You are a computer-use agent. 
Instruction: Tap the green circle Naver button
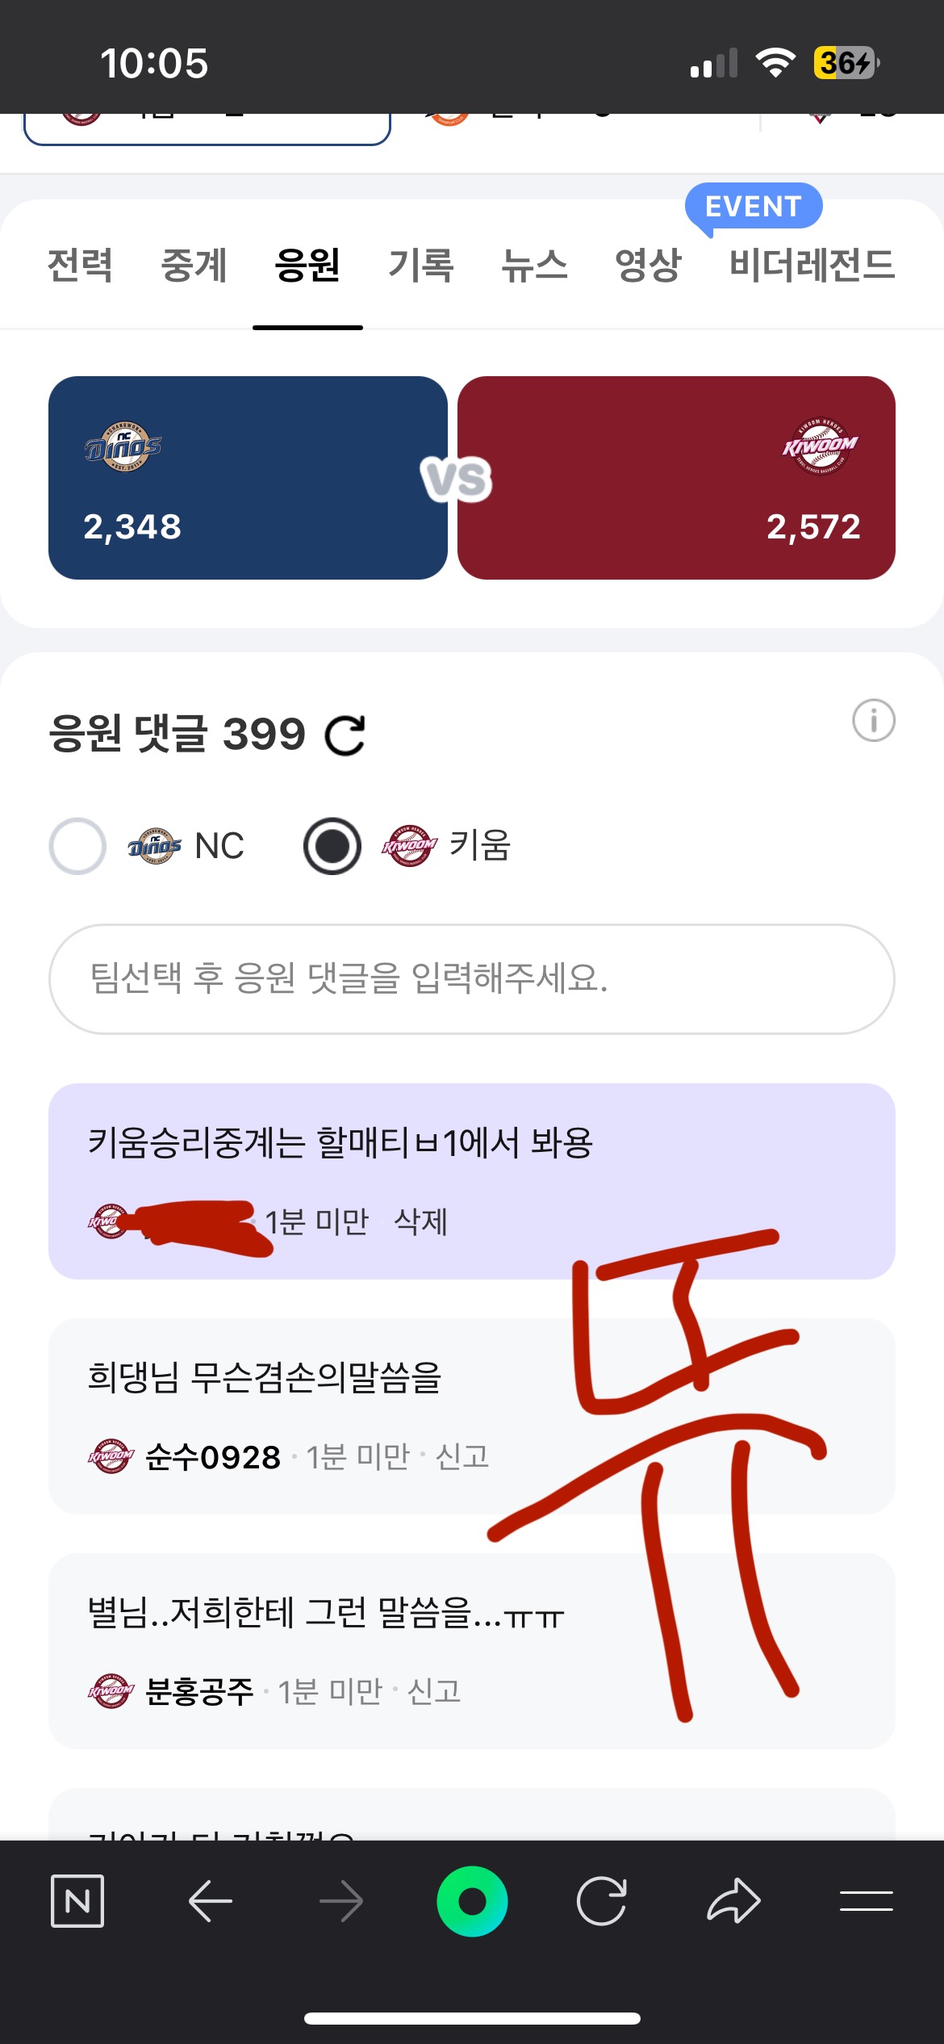472,1901
